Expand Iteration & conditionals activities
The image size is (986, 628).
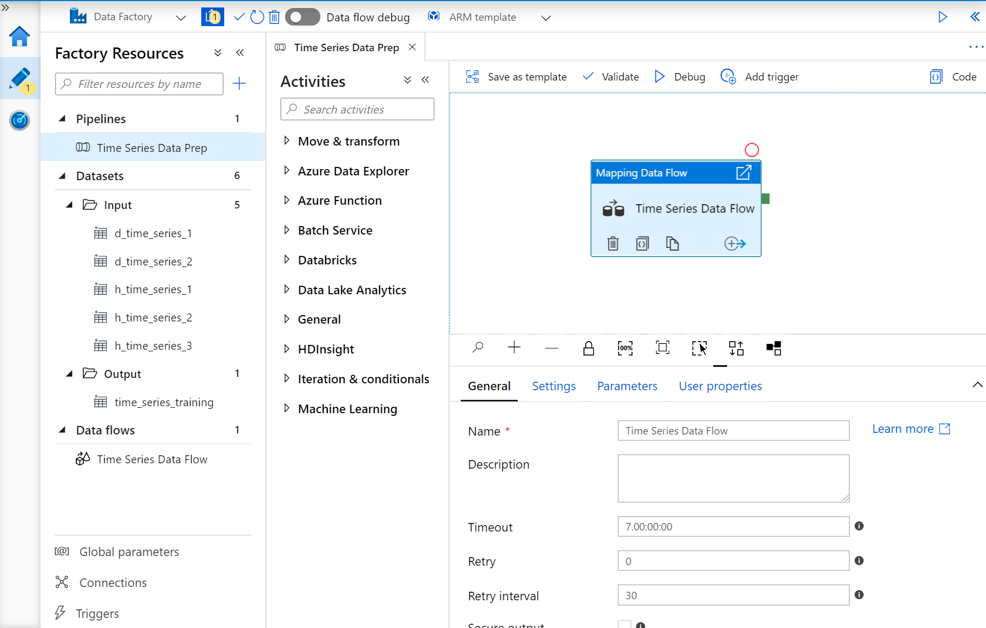tap(287, 379)
